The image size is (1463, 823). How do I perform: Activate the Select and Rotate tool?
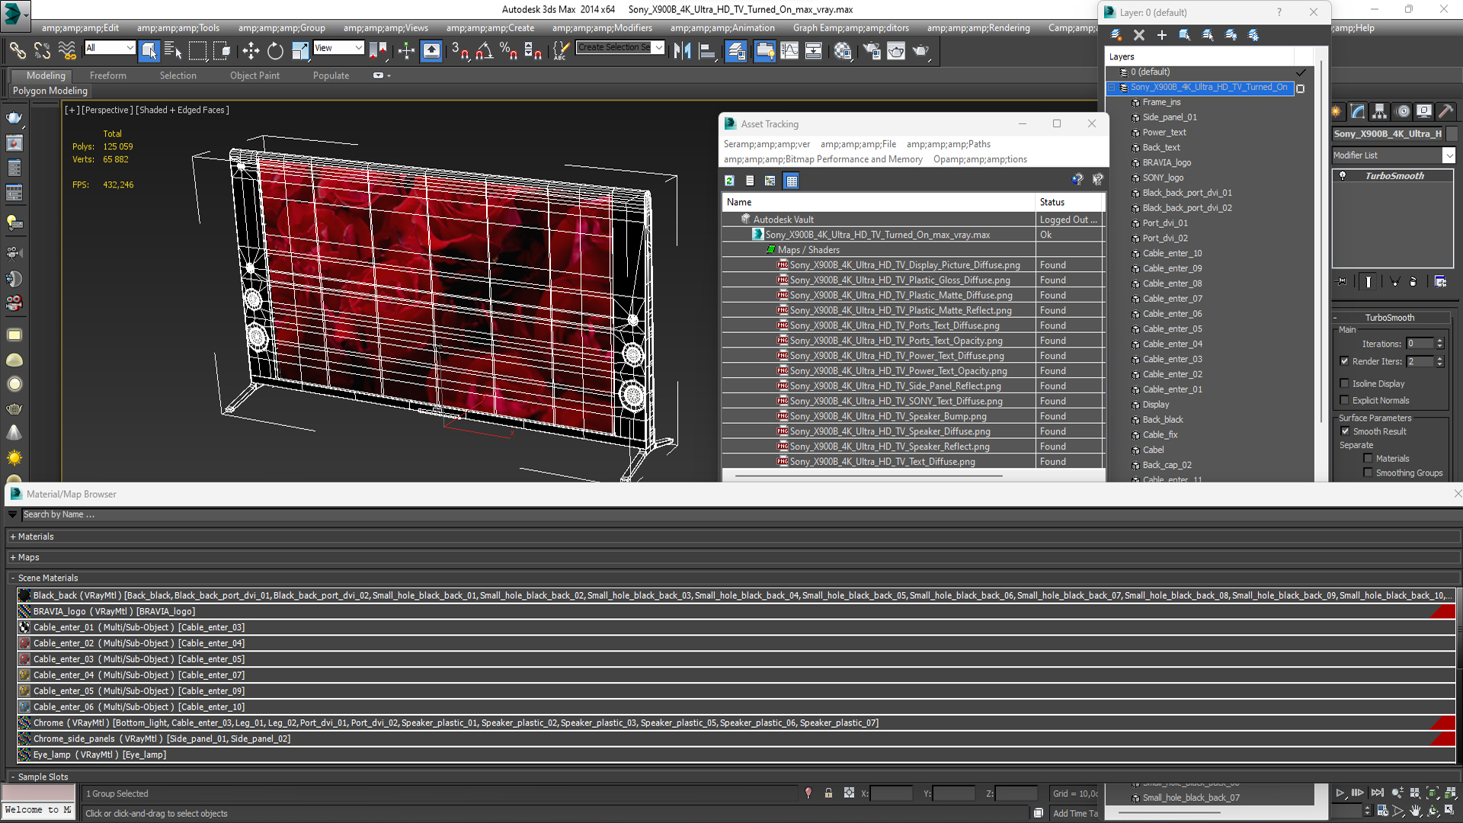coord(275,50)
